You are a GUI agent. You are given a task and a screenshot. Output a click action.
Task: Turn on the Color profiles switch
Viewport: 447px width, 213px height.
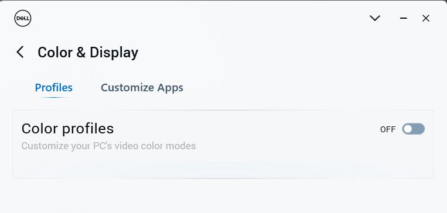[x=414, y=129]
